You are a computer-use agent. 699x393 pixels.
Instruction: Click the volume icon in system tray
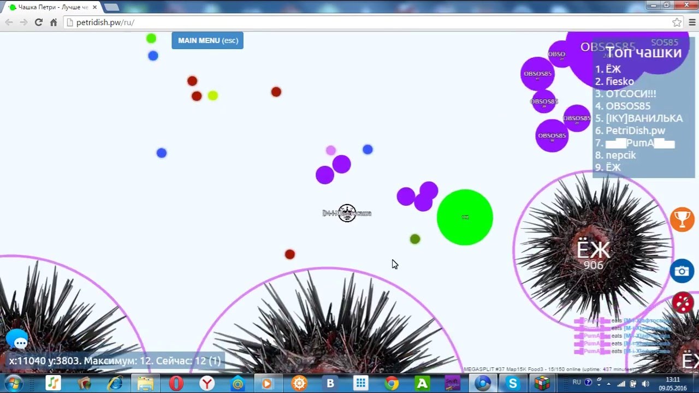click(644, 383)
